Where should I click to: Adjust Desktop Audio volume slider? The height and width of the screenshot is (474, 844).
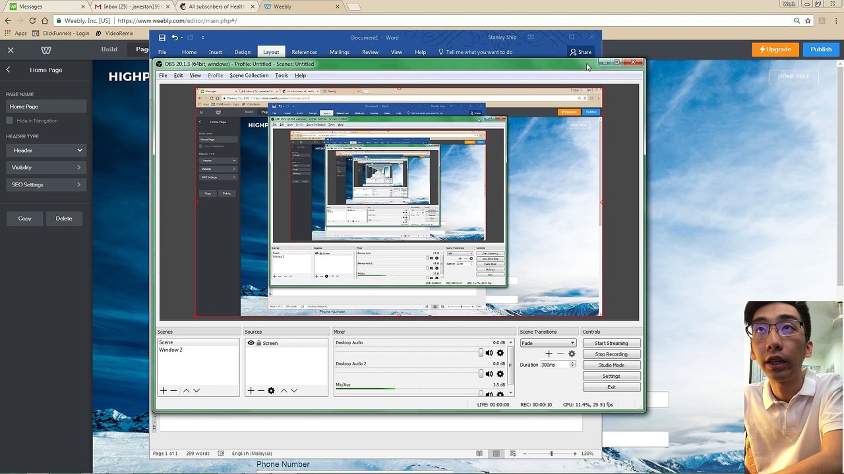(x=481, y=353)
